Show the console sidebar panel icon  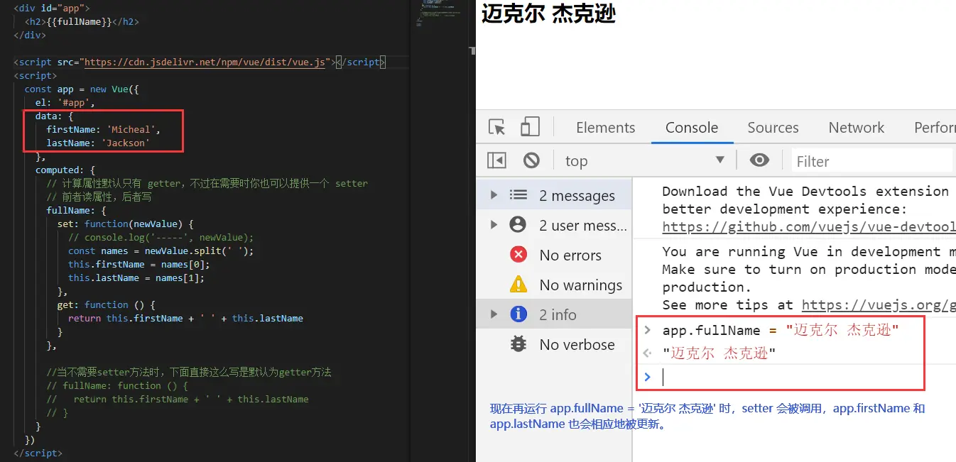(496, 160)
